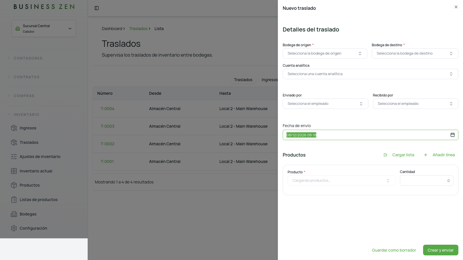Image resolution: width=463 pixels, height=260 pixels.
Task: Open Listas de productos icon
Action: [x=14, y=200]
